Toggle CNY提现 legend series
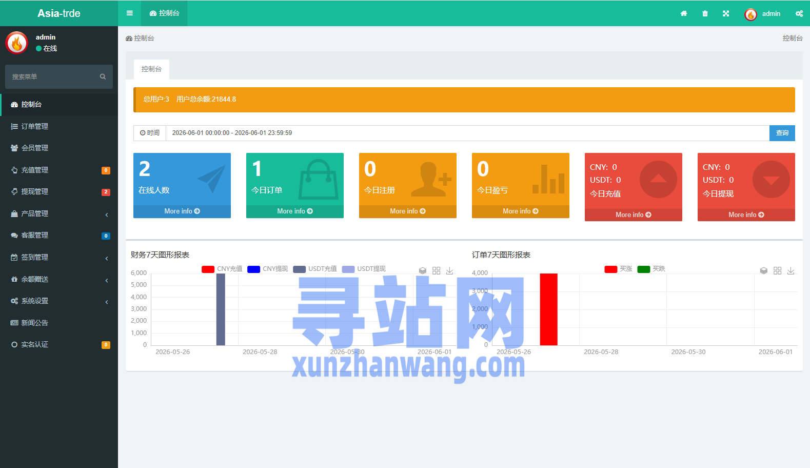The image size is (810, 468). tap(268, 269)
